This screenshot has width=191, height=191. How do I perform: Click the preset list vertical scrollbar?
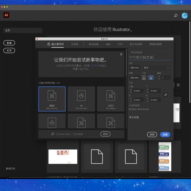(126, 62)
